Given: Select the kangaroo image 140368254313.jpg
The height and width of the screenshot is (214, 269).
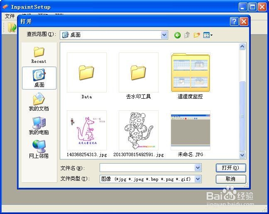Looking at the screenshot, I should click(x=87, y=130).
